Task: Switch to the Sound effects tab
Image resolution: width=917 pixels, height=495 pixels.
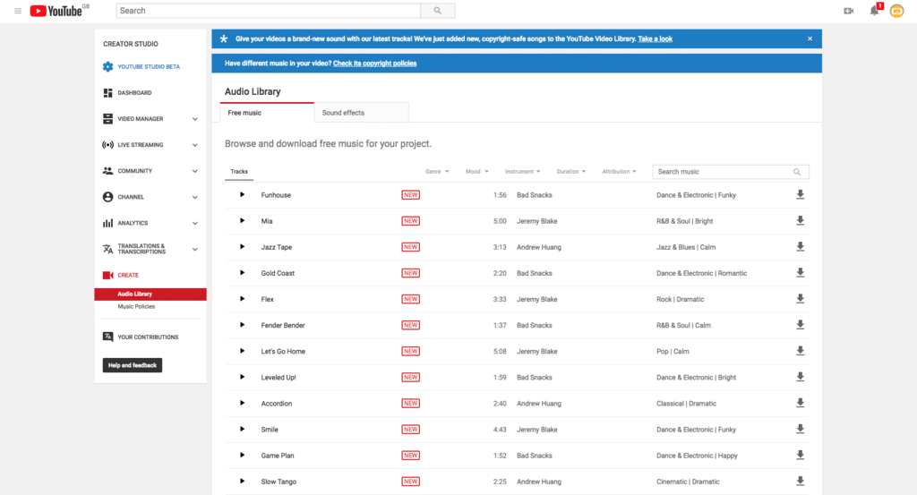Action: pos(362,113)
